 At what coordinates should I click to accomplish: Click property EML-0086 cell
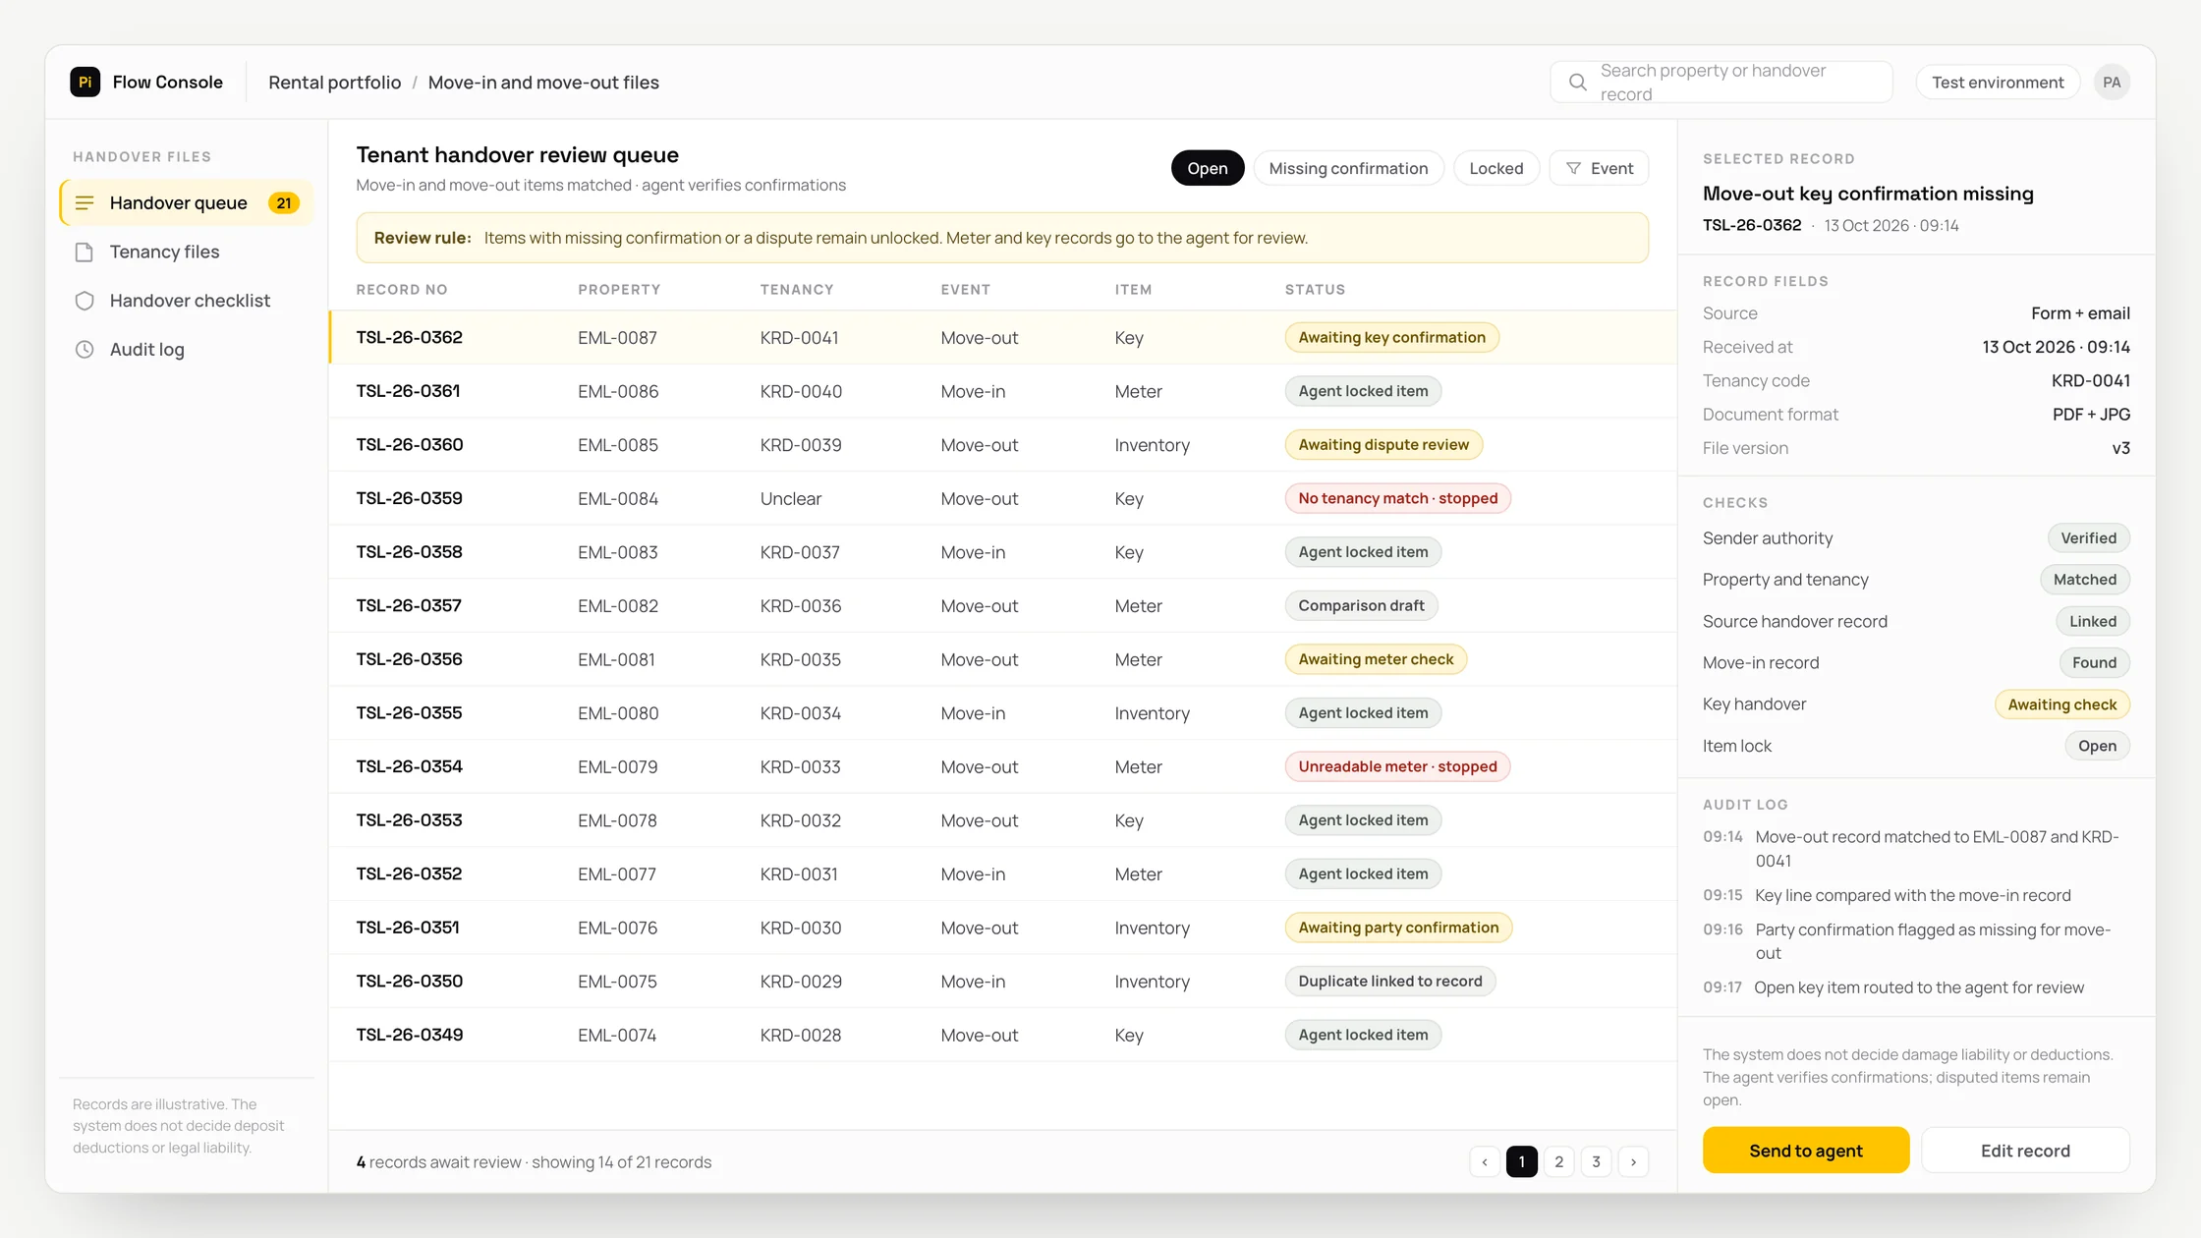[618, 391]
